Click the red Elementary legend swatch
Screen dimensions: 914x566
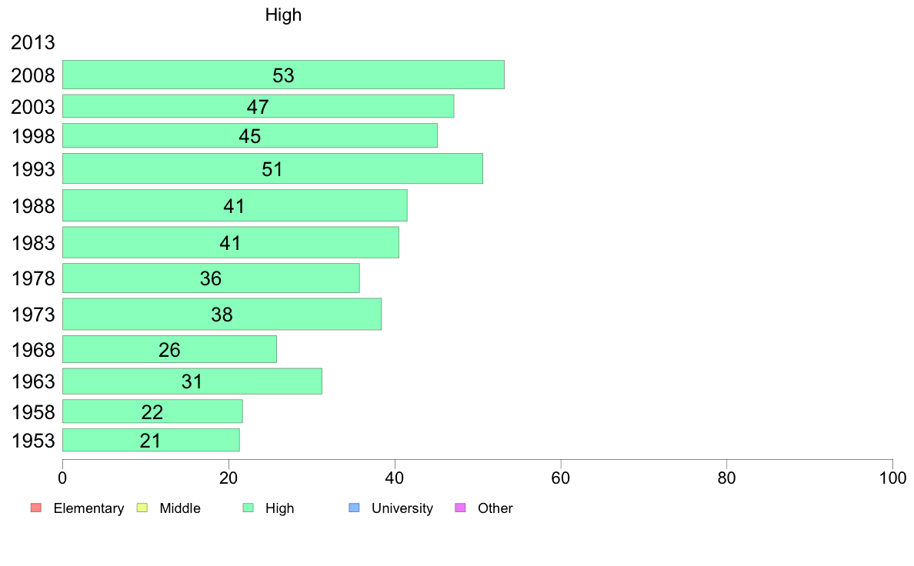pos(35,508)
